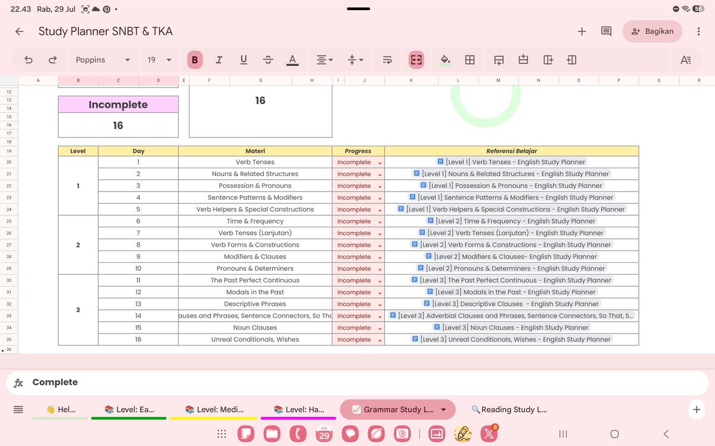Go back with the top-left arrow

pos(20,32)
